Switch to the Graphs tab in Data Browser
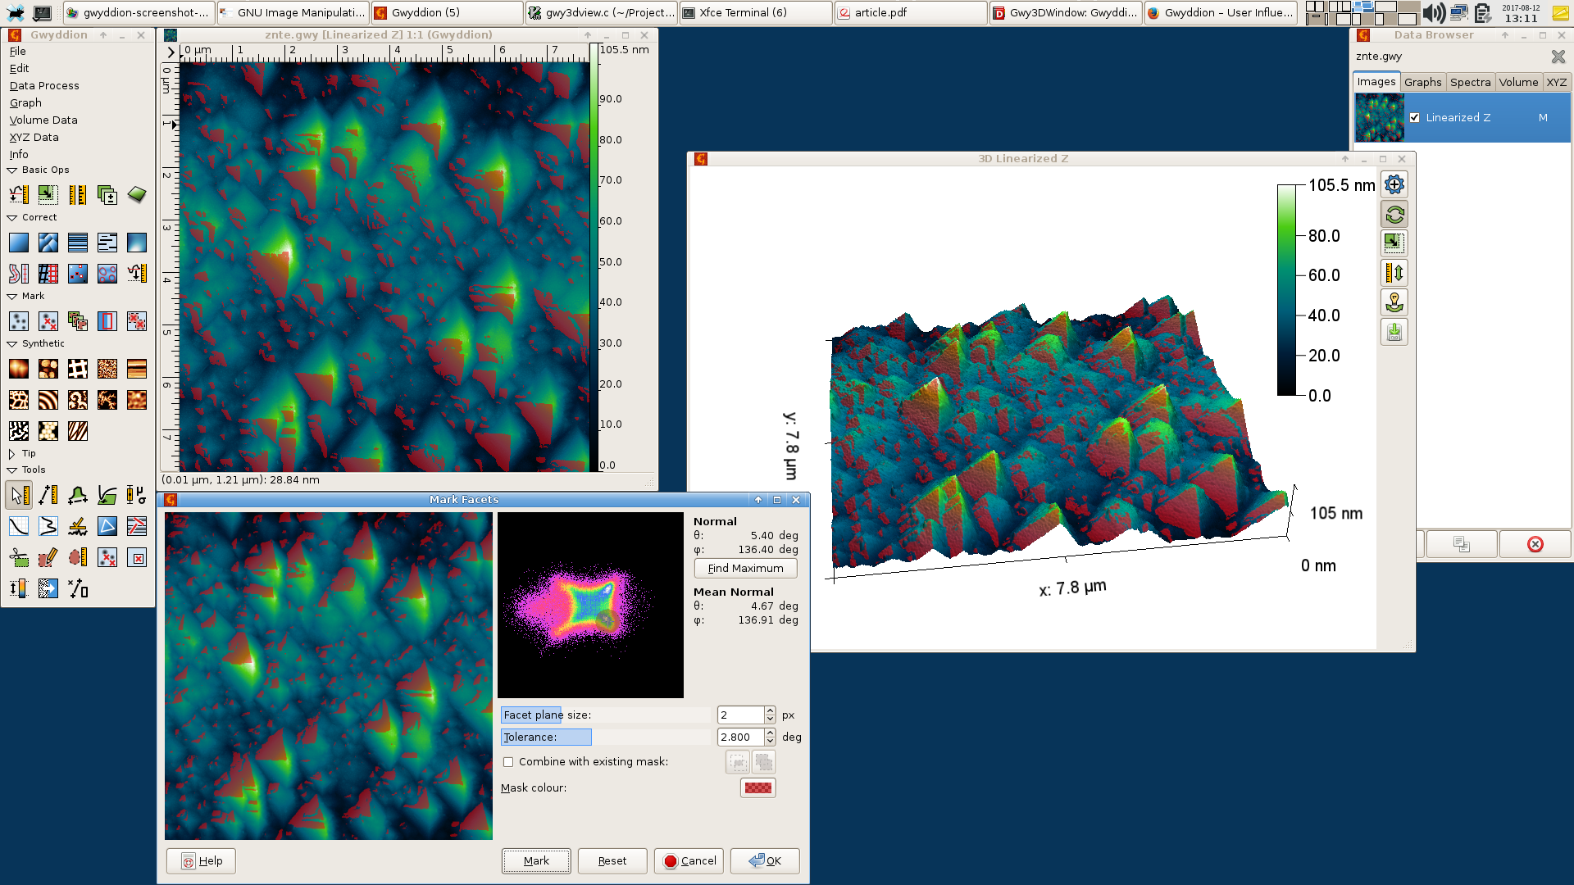 point(1422,82)
